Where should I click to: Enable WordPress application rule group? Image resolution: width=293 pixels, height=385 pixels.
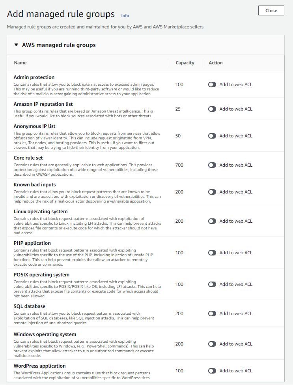click(212, 371)
